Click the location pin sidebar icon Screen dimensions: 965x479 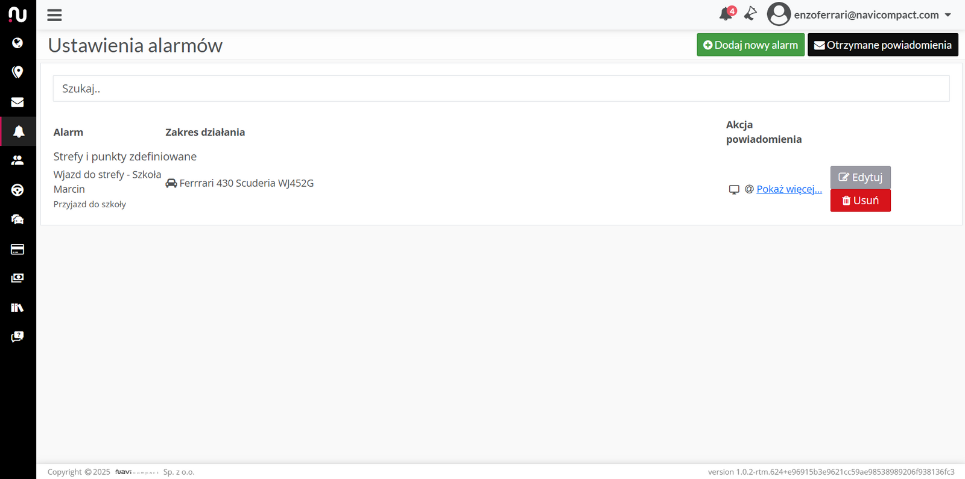[17, 72]
